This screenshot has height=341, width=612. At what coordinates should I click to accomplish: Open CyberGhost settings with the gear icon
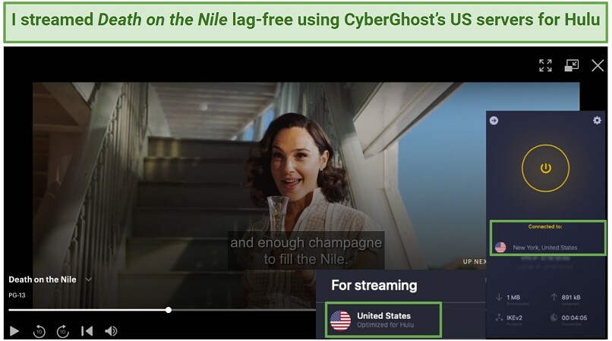pyautogui.click(x=597, y=120)
